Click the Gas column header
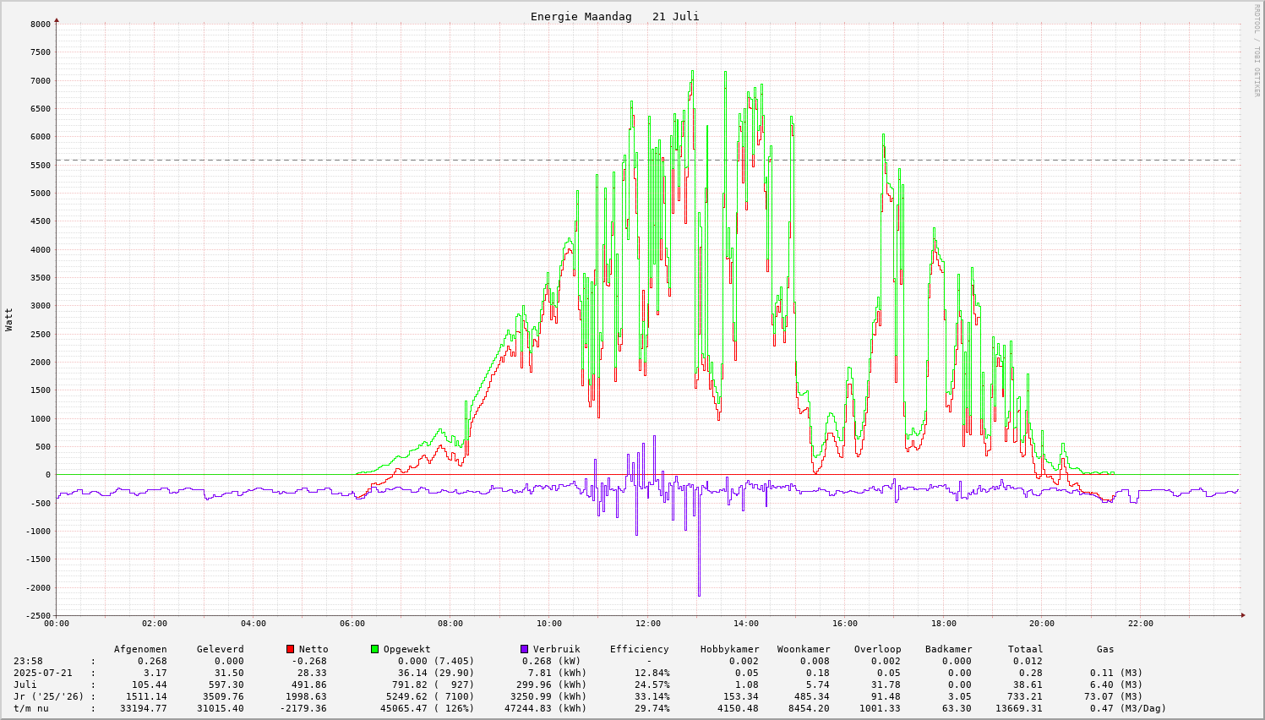 click(x=1105, y=649)
